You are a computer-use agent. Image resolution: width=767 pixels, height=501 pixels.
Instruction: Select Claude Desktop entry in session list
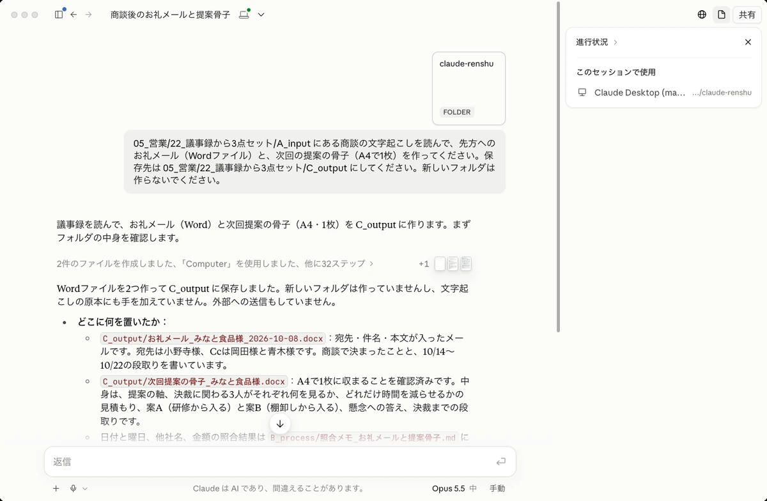click(x=664, y=93)
